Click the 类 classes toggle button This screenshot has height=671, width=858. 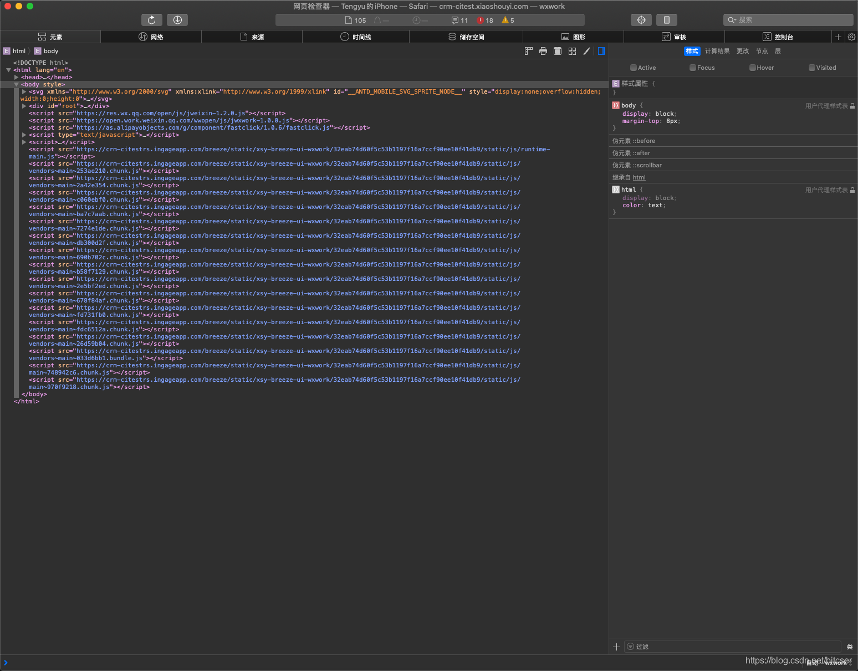tap(850, 647)
